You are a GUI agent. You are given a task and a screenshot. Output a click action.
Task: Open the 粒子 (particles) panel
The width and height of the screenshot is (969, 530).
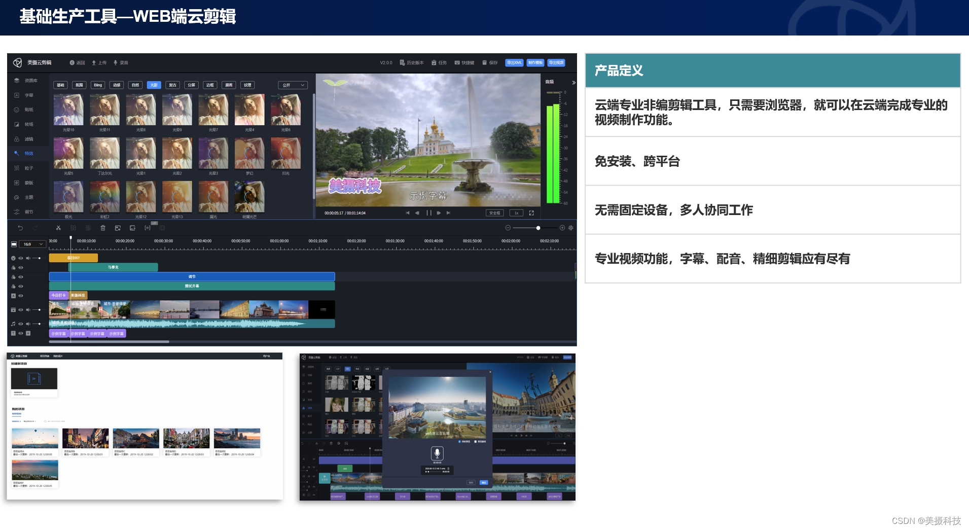coord(29,167)
